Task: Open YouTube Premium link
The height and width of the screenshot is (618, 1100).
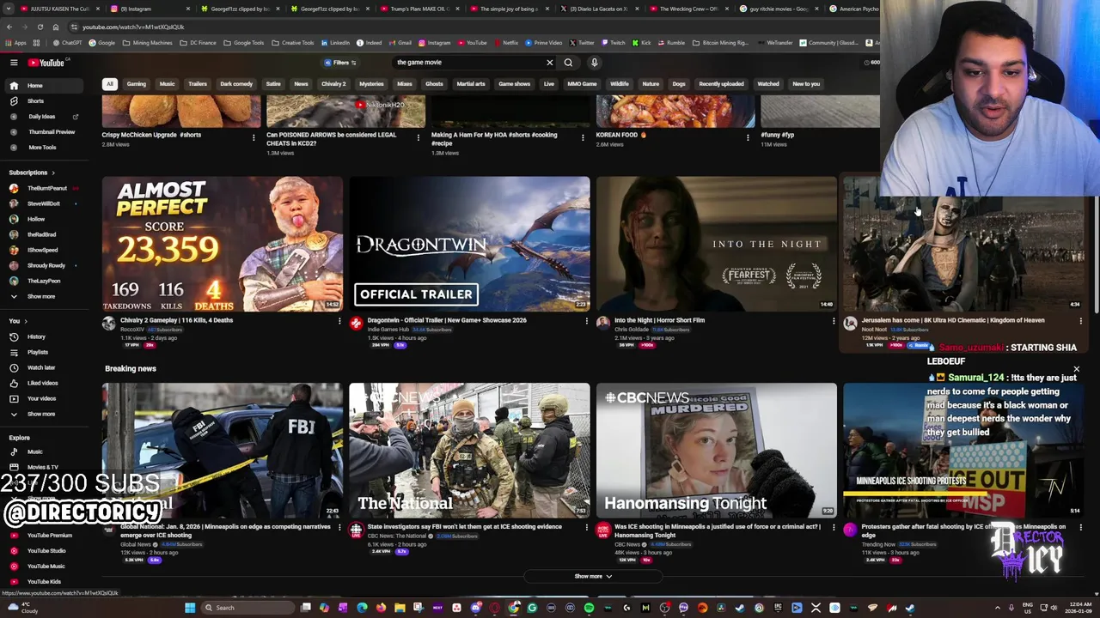Action: pos(49,536)
